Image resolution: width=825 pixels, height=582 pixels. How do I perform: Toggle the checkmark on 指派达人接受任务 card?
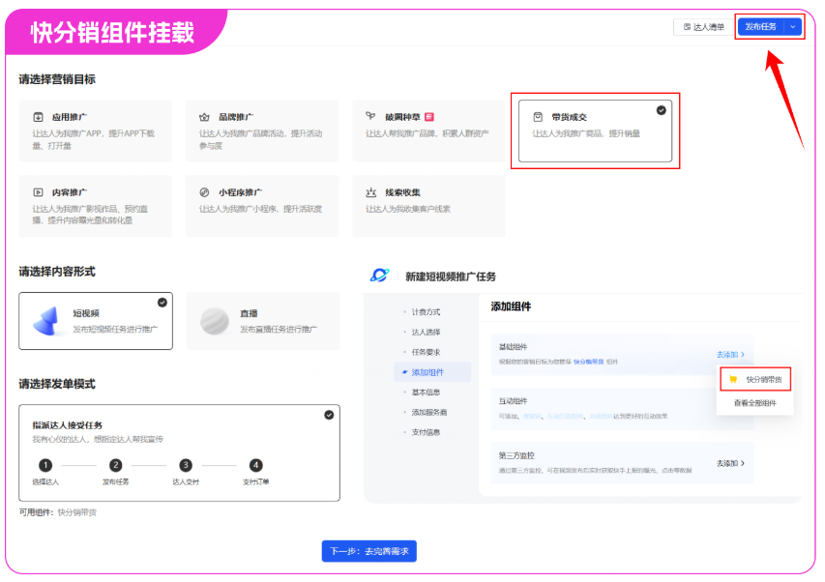click(x=329, y=415)
